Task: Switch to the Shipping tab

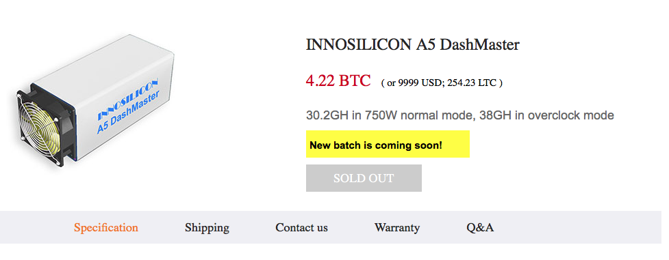Action: pos(207,228)
